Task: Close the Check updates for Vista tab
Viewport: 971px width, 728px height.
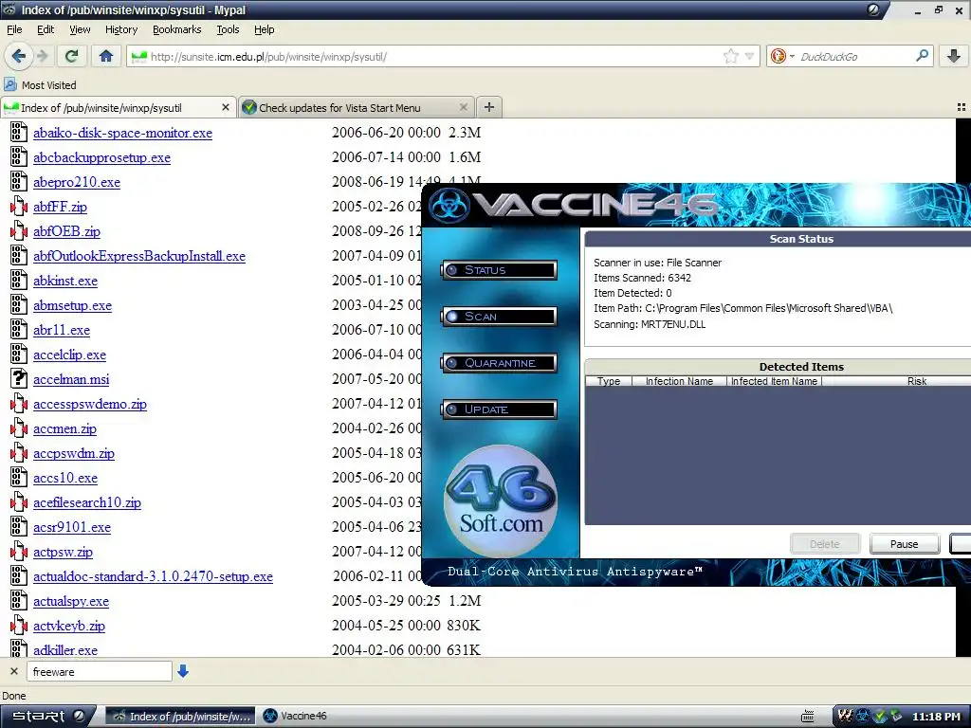Action: pyautogui.click(x=463, y=107)
